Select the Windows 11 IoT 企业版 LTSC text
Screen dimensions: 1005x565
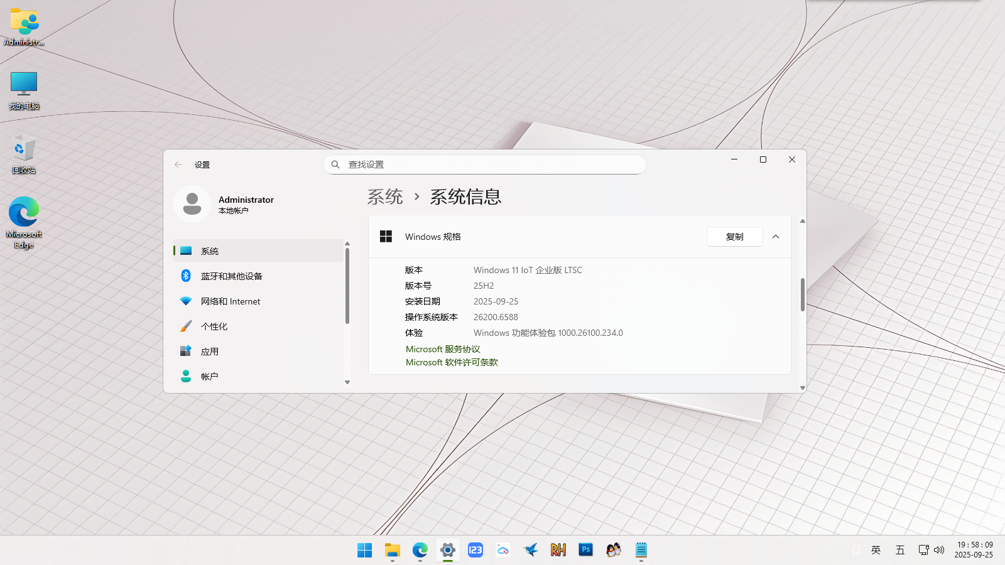click(528, 270)
